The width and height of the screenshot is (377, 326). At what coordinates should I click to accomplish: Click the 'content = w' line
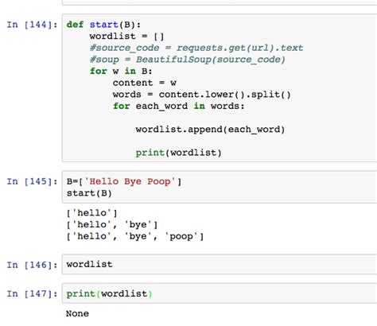145,83
